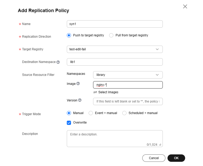Image resolution: width=203 pixels, height=166 pixels.
Task: Select Push to target registry option
Action: (x=69, y=35)
